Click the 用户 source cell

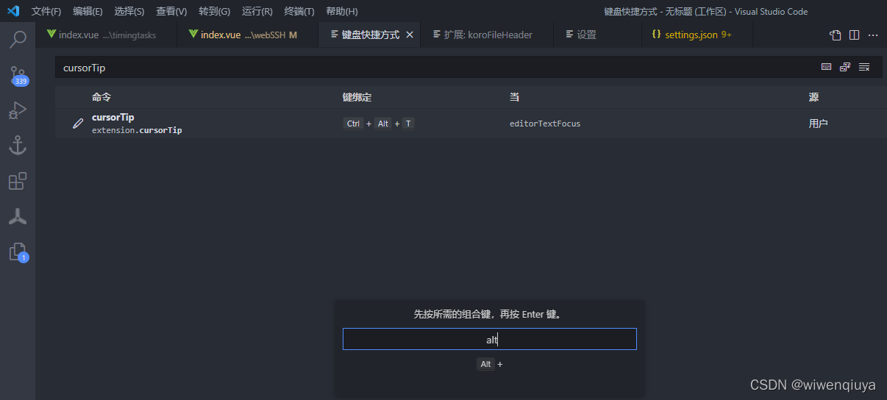tap(819, 124)
